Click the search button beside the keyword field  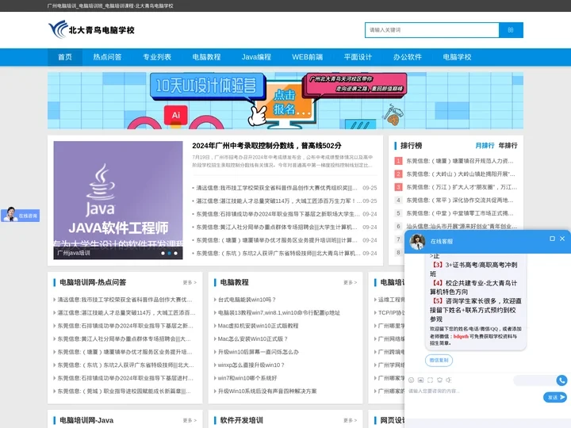(511, 30)
